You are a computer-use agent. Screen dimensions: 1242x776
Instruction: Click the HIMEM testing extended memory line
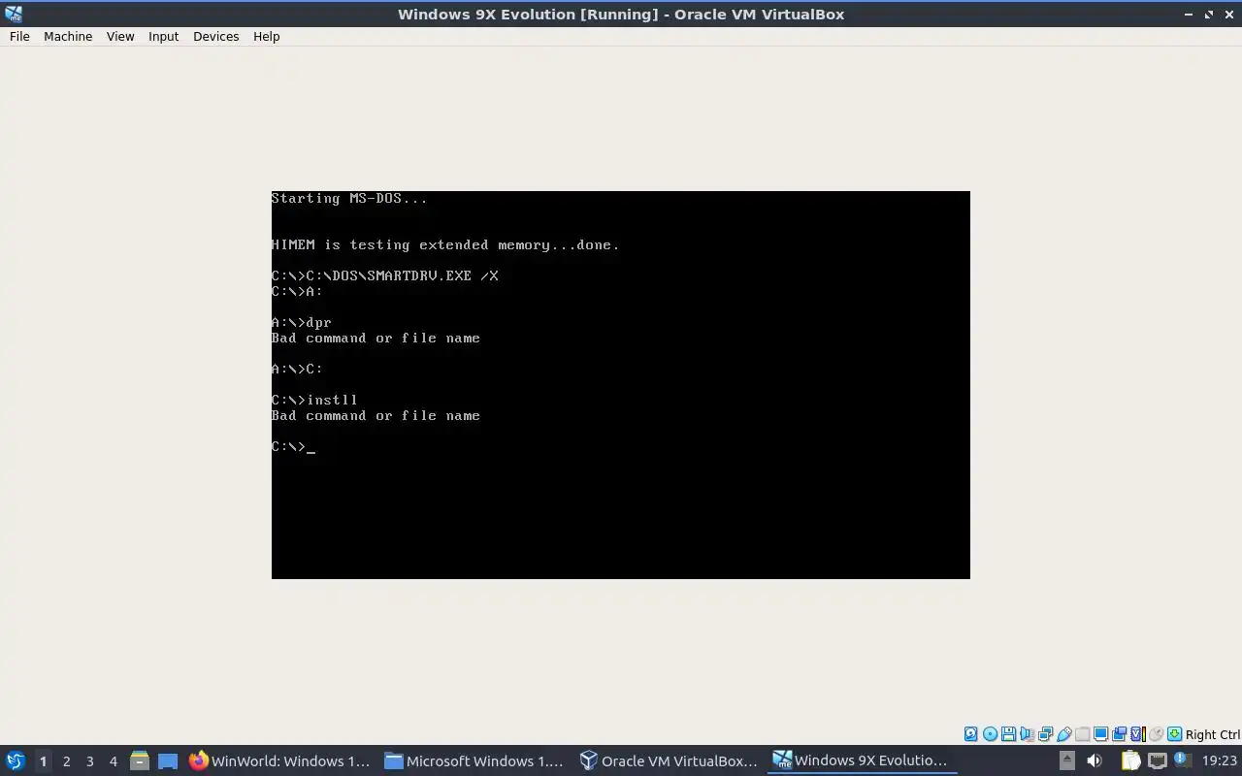coord(445,244)
